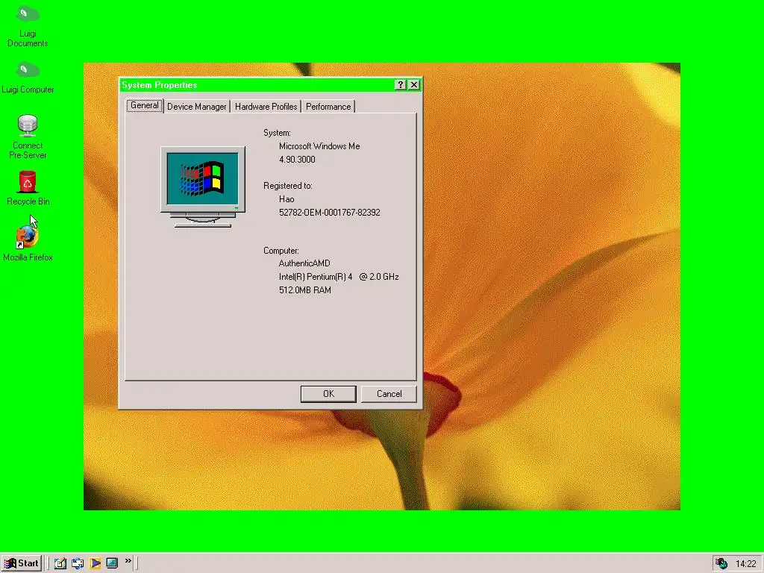The image size is (764, 573).
Task: Select the General tab
Action: (144, 106)
